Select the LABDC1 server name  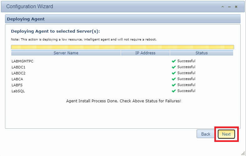[18, 67]
